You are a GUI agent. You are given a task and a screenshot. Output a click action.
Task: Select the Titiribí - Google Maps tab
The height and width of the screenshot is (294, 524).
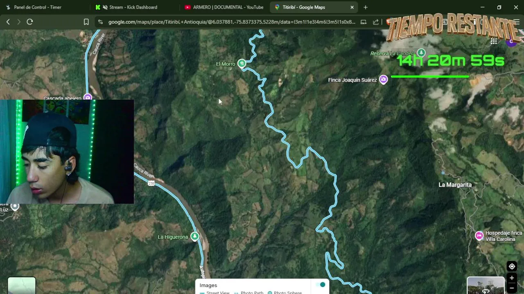304,7
